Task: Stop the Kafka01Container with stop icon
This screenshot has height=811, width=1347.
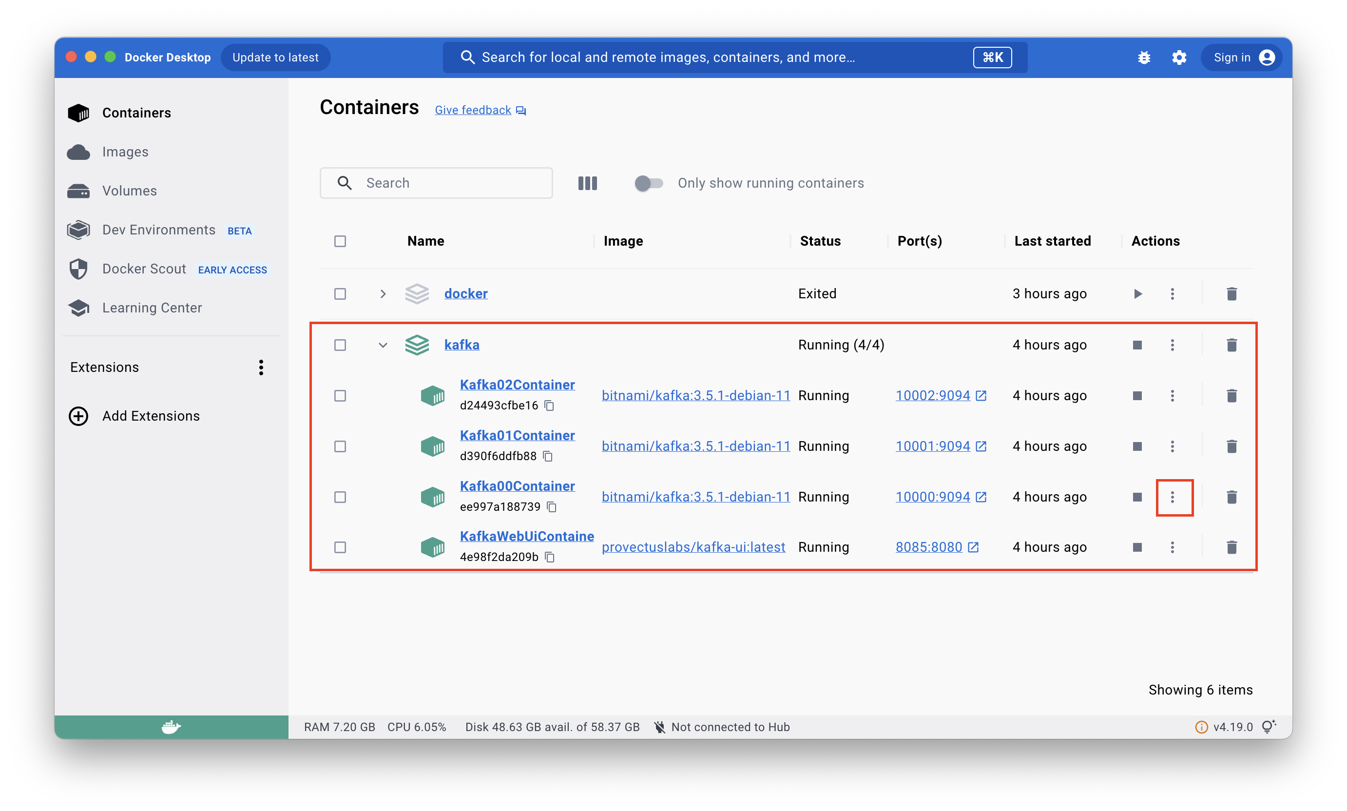Action: (1137, 446)
